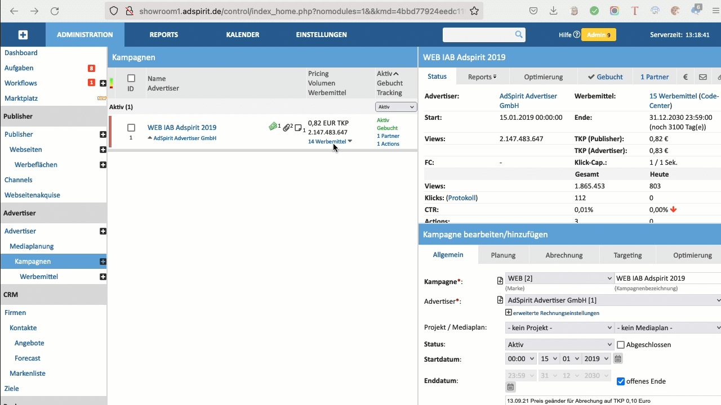Screen dimensions: 721x405
Task: Open the Reports dropdown tab in campaign panel
Action: click(482, 77)
